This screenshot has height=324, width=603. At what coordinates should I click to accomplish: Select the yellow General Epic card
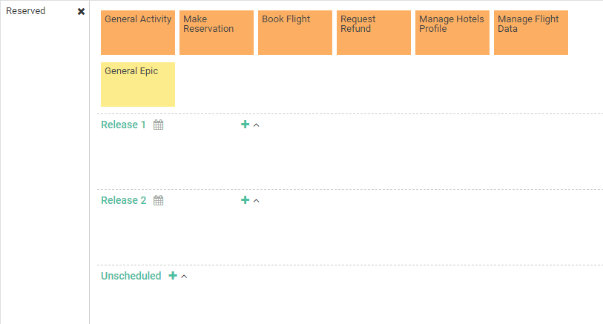tap(138, 85)
